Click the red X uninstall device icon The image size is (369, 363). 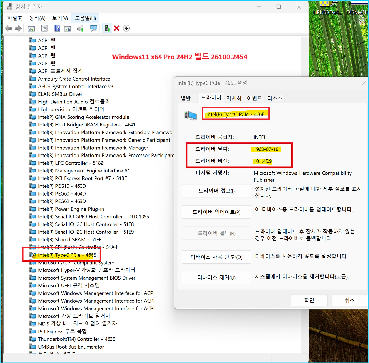[116, 28]
